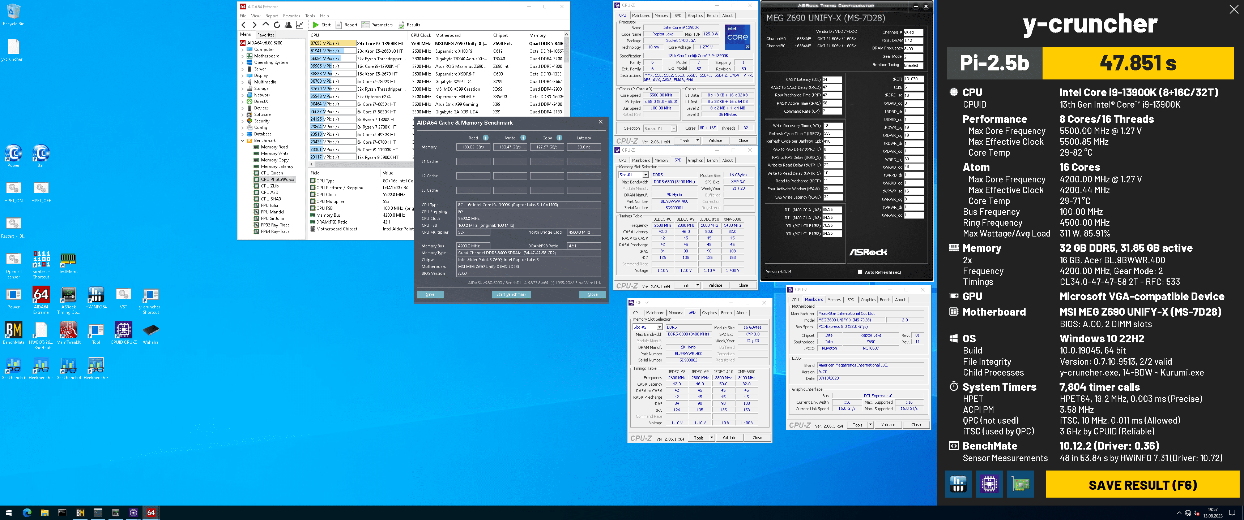Click the info icon next to Read
The width and height of the screenshot is (1244, 520).
pyautogui.click(x=485, y=138)
